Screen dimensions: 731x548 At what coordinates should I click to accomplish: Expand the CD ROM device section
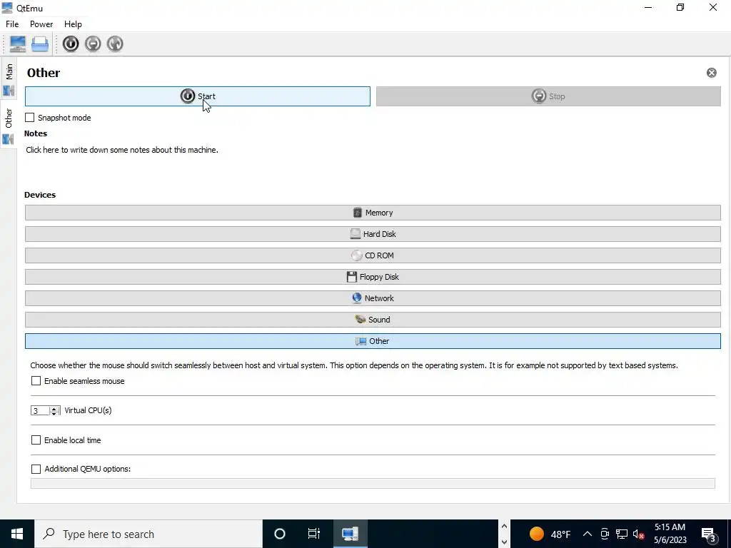(x=373, y=255)
